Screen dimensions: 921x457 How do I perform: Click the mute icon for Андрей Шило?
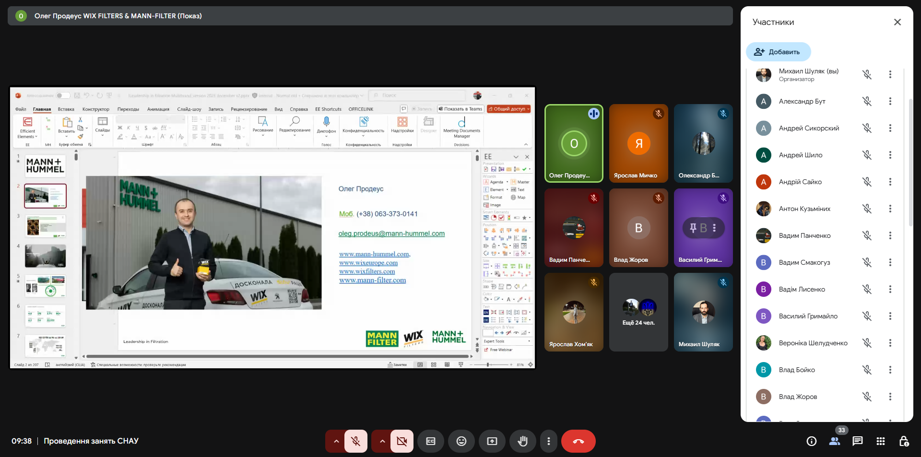pos(867,155)
